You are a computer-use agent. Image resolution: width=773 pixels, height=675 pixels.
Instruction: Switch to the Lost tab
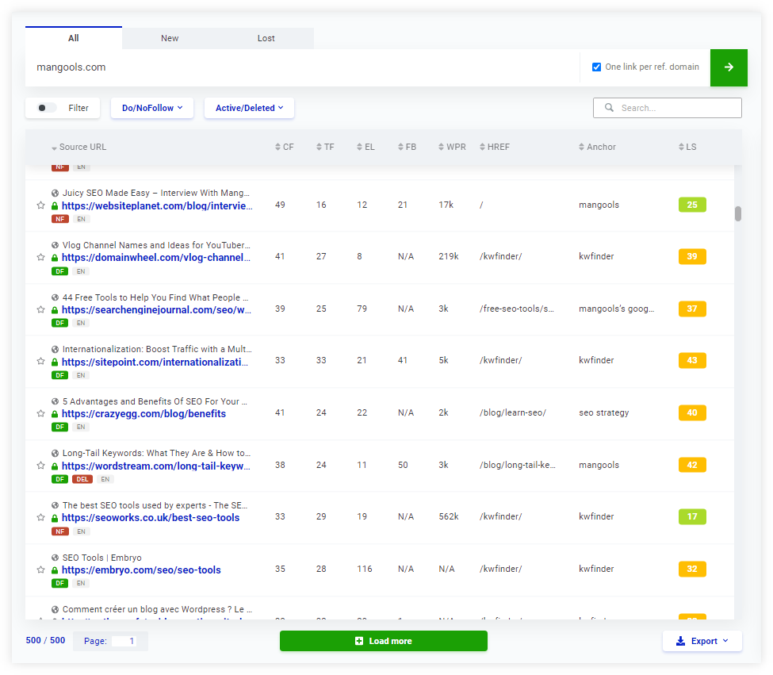tap(266, 38)
